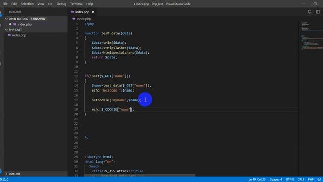The image size is (323, 182).
Task: Click the $data=stripslashes($data) line
Action: point(117,48)
